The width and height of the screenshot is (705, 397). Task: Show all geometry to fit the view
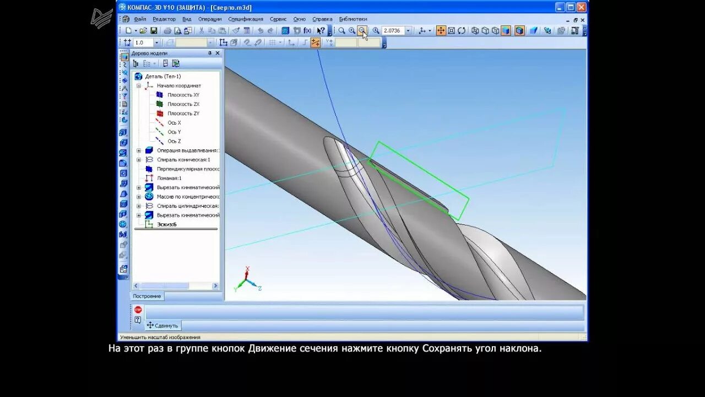(452, 31)
